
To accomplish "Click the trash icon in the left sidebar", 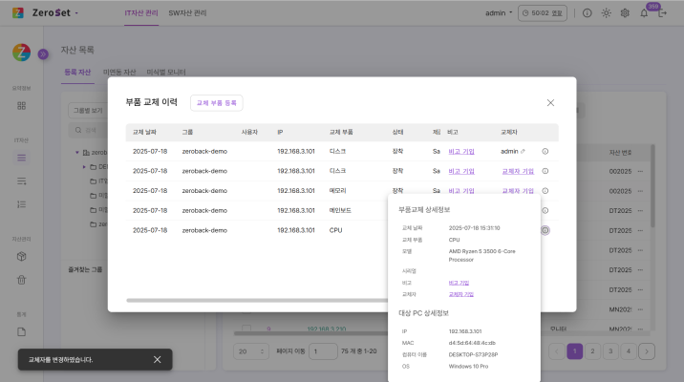I will pos(21,280).
